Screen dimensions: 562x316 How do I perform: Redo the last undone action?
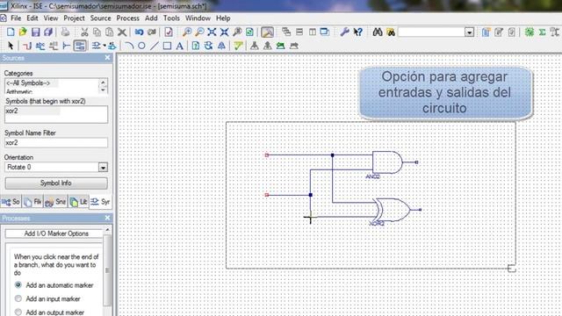coord(152,32)
